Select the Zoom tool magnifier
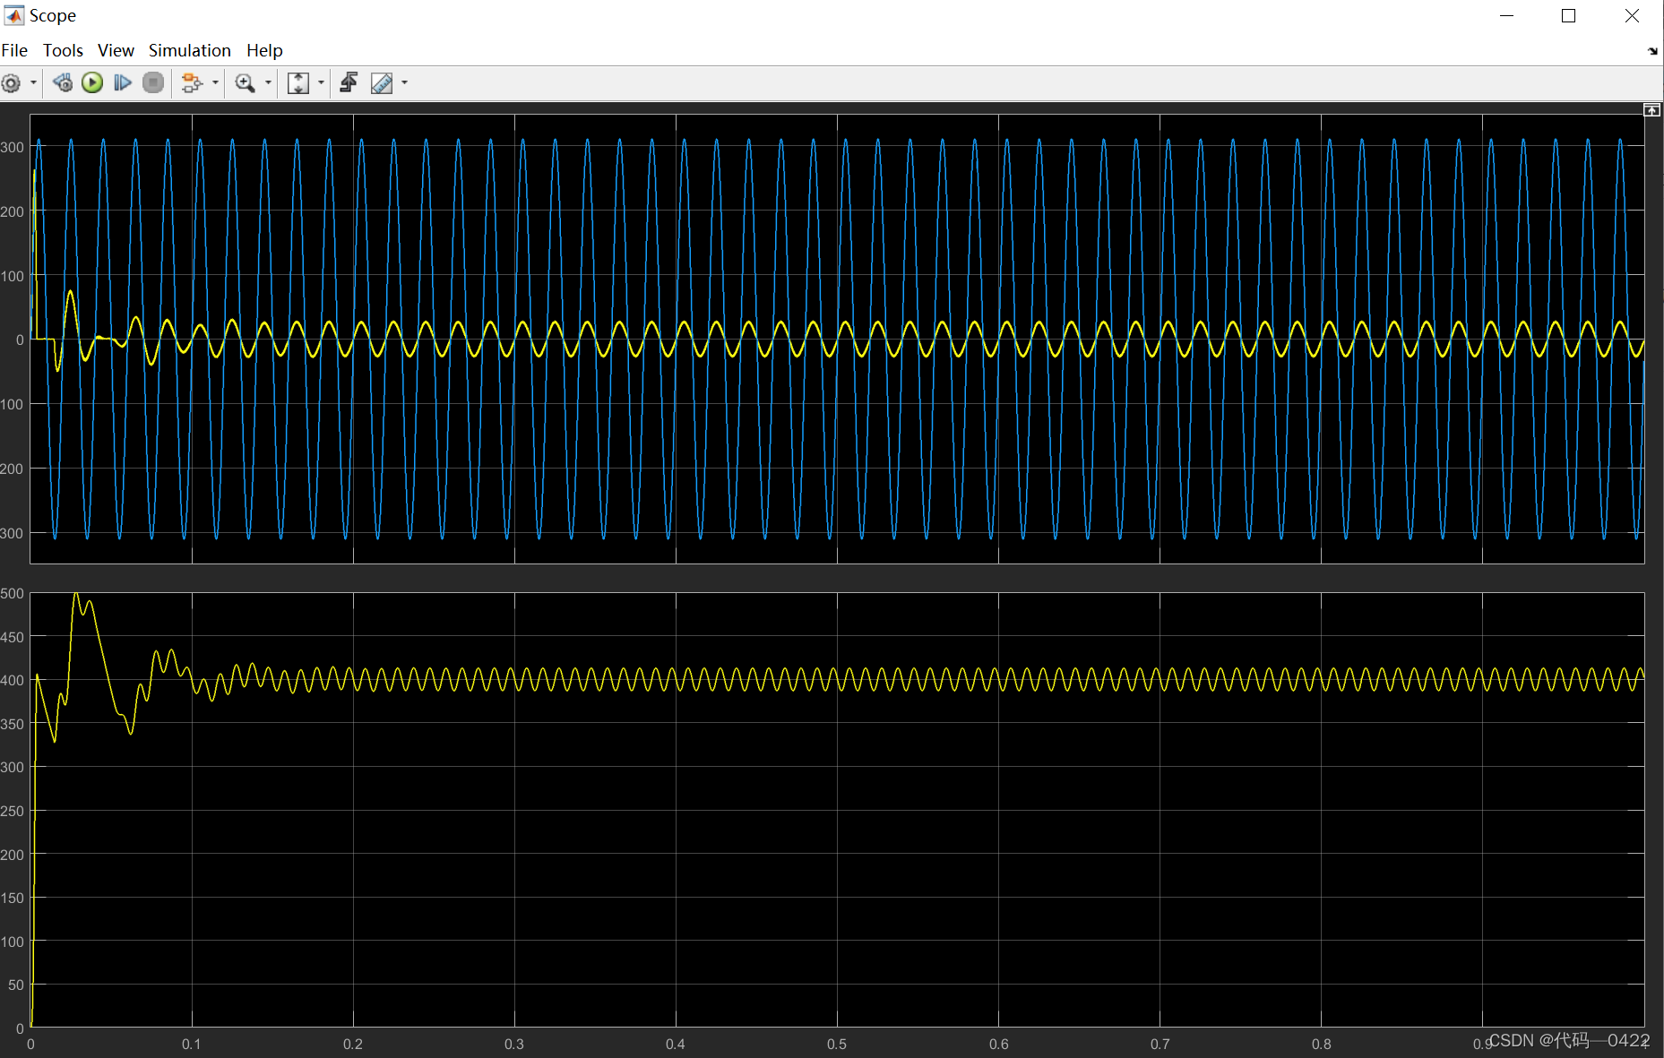The height and width of the screenshot is (1058, 1664). point(245,83)
